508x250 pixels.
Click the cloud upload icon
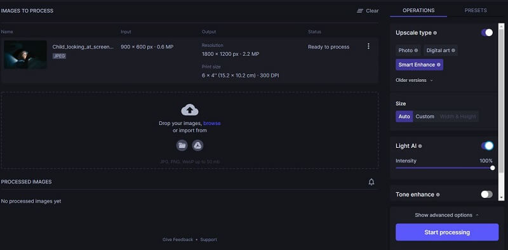pos(190,110)
